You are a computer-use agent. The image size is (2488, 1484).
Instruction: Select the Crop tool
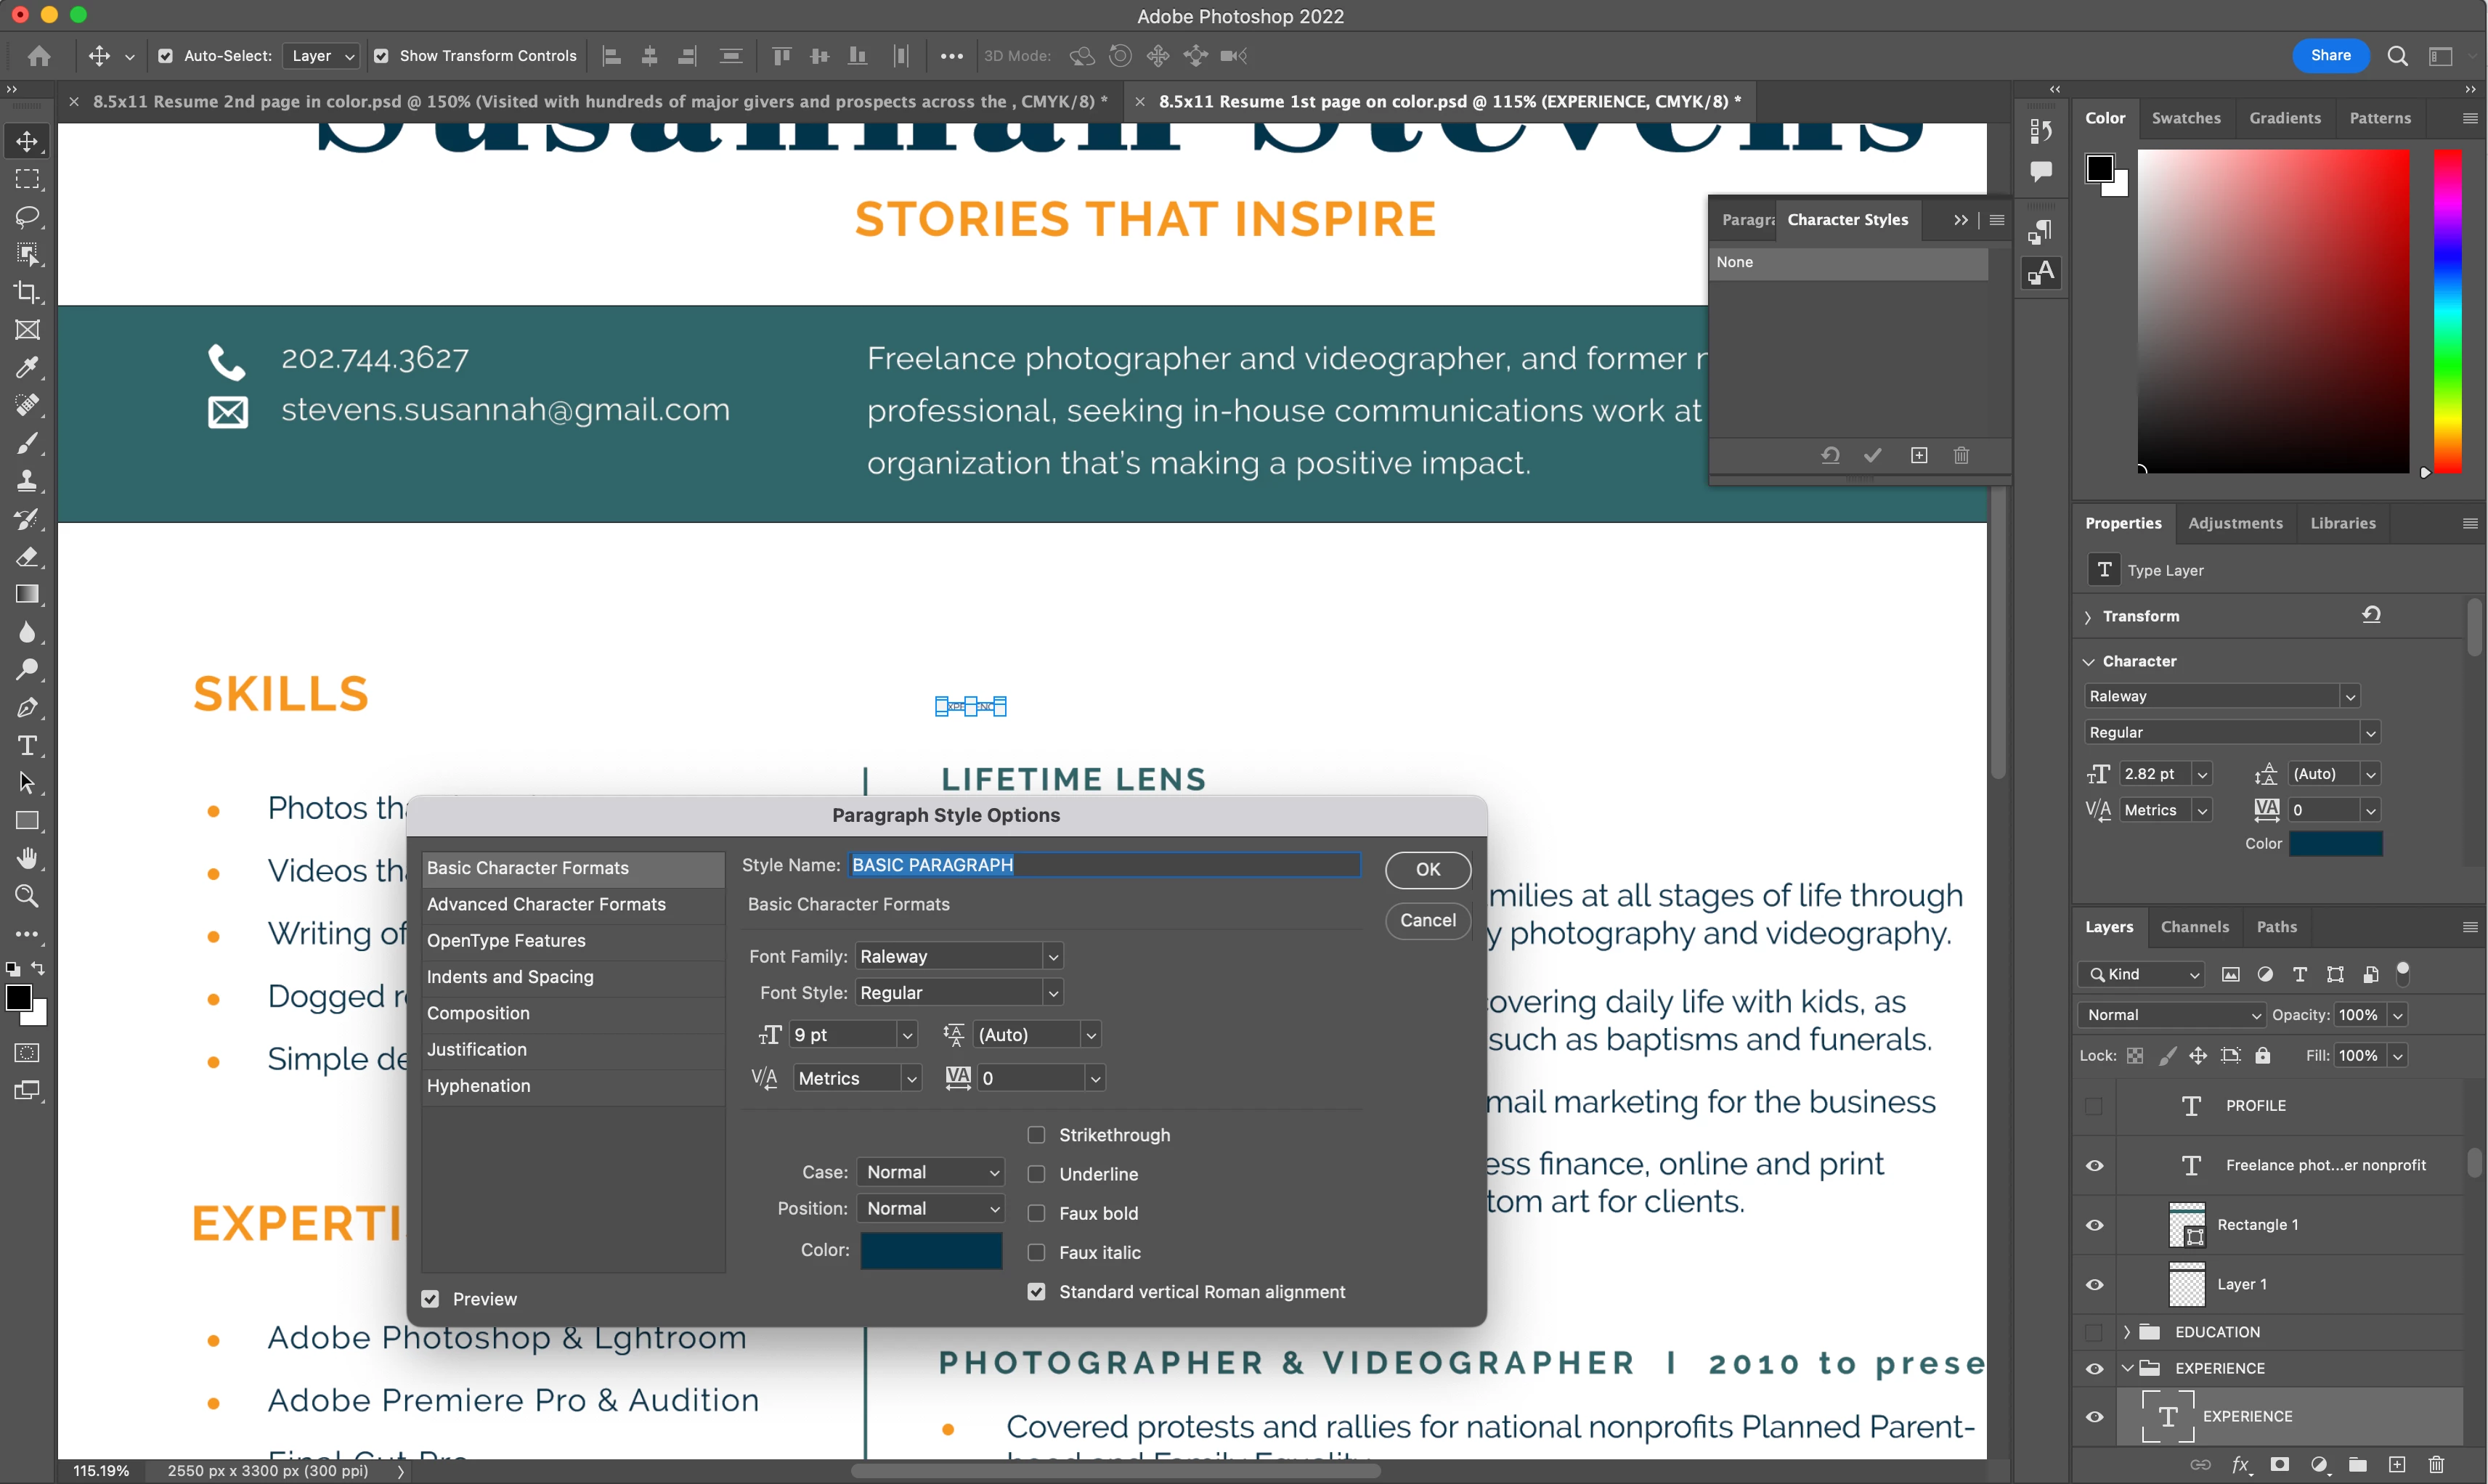click(x=27, y=292)
